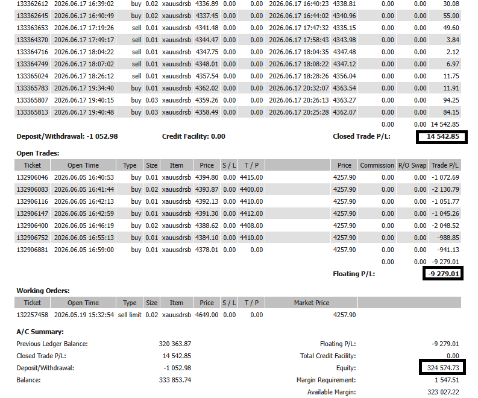
Task: Click trade loss -988.85
Action: click(x=448, y=238)
